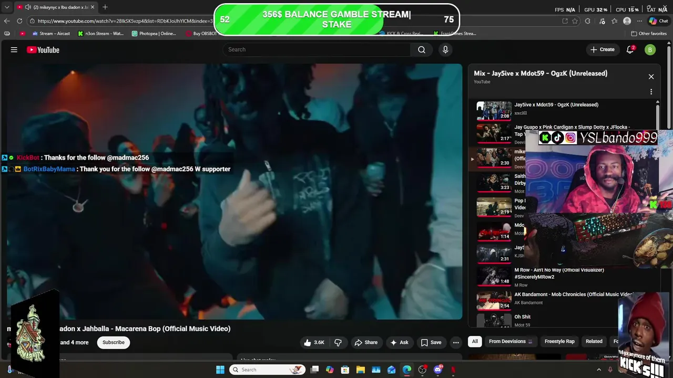Screen dimensions: 673x378
Task: Focus the YouTube search field
Action: [x=317, y=49]
